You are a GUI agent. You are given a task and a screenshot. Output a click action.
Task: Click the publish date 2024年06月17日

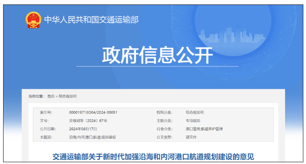[83, 129]
